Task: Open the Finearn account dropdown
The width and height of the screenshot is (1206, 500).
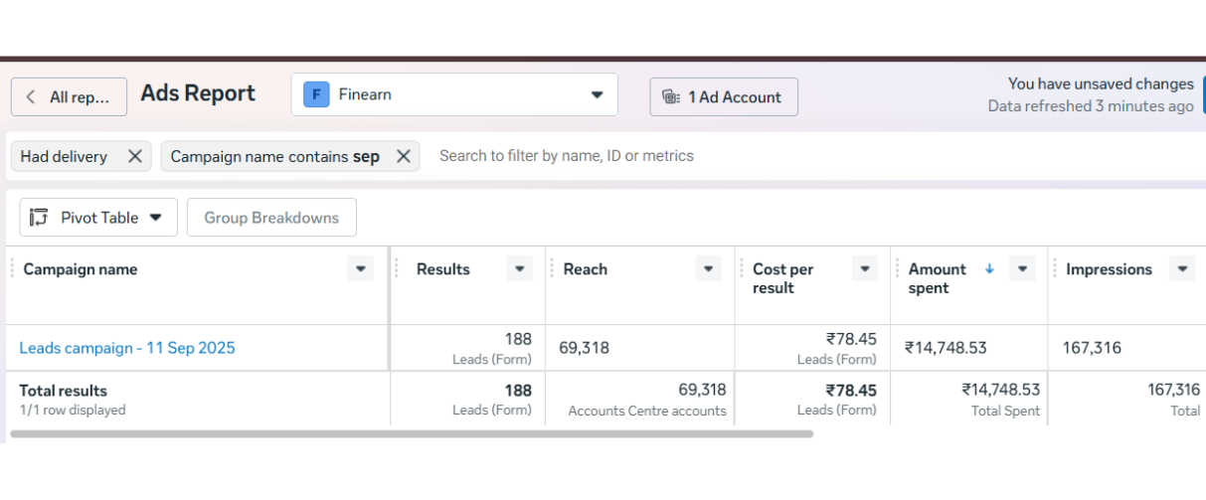Action: 597,95
